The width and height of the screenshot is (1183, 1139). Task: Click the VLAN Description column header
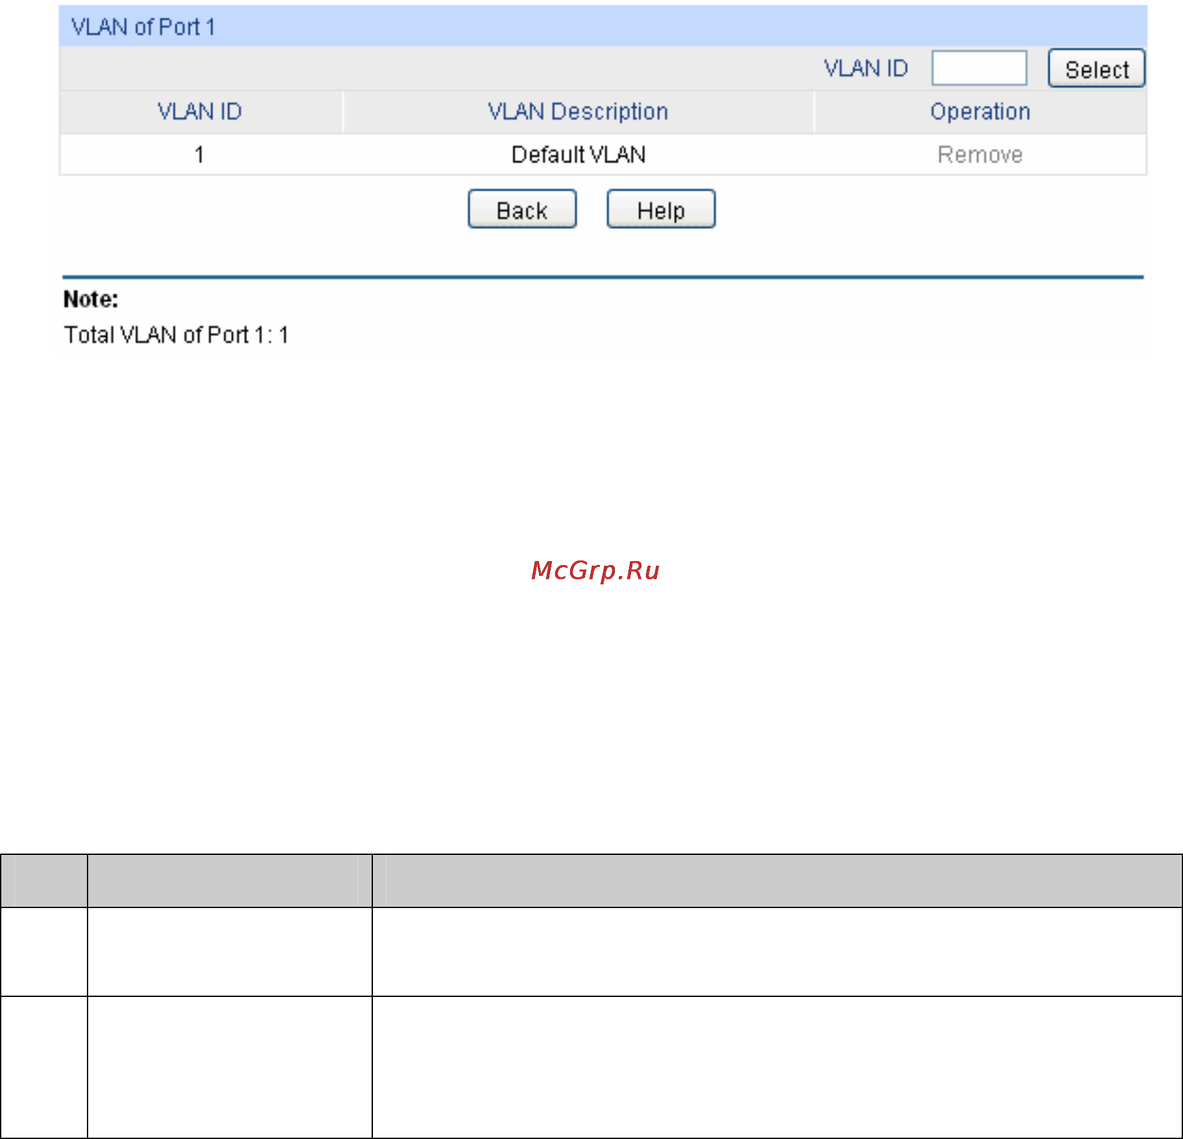578,112
